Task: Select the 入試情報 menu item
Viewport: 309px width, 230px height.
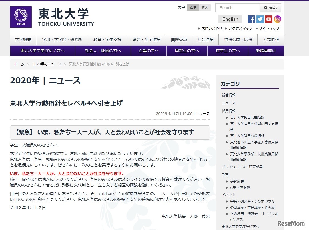Action: [x=271, y=40]
